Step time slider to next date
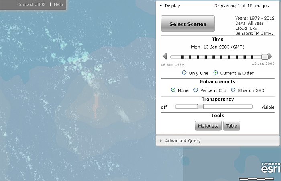The width and height of the screenshot is (281, 181). (x=270, y=56)
